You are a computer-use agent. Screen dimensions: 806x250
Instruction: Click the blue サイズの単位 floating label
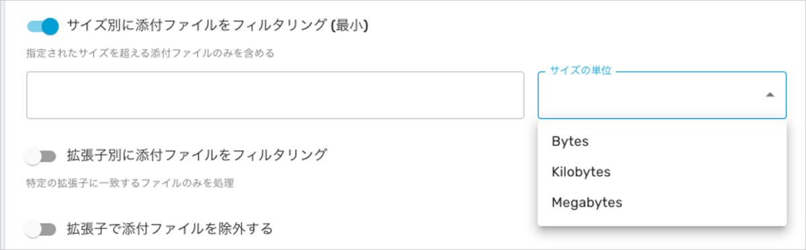pos(581,71)
